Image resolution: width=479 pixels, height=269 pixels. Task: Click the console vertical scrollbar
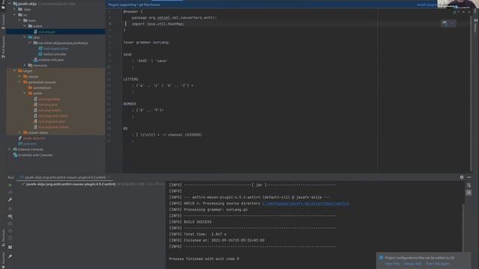463,227
